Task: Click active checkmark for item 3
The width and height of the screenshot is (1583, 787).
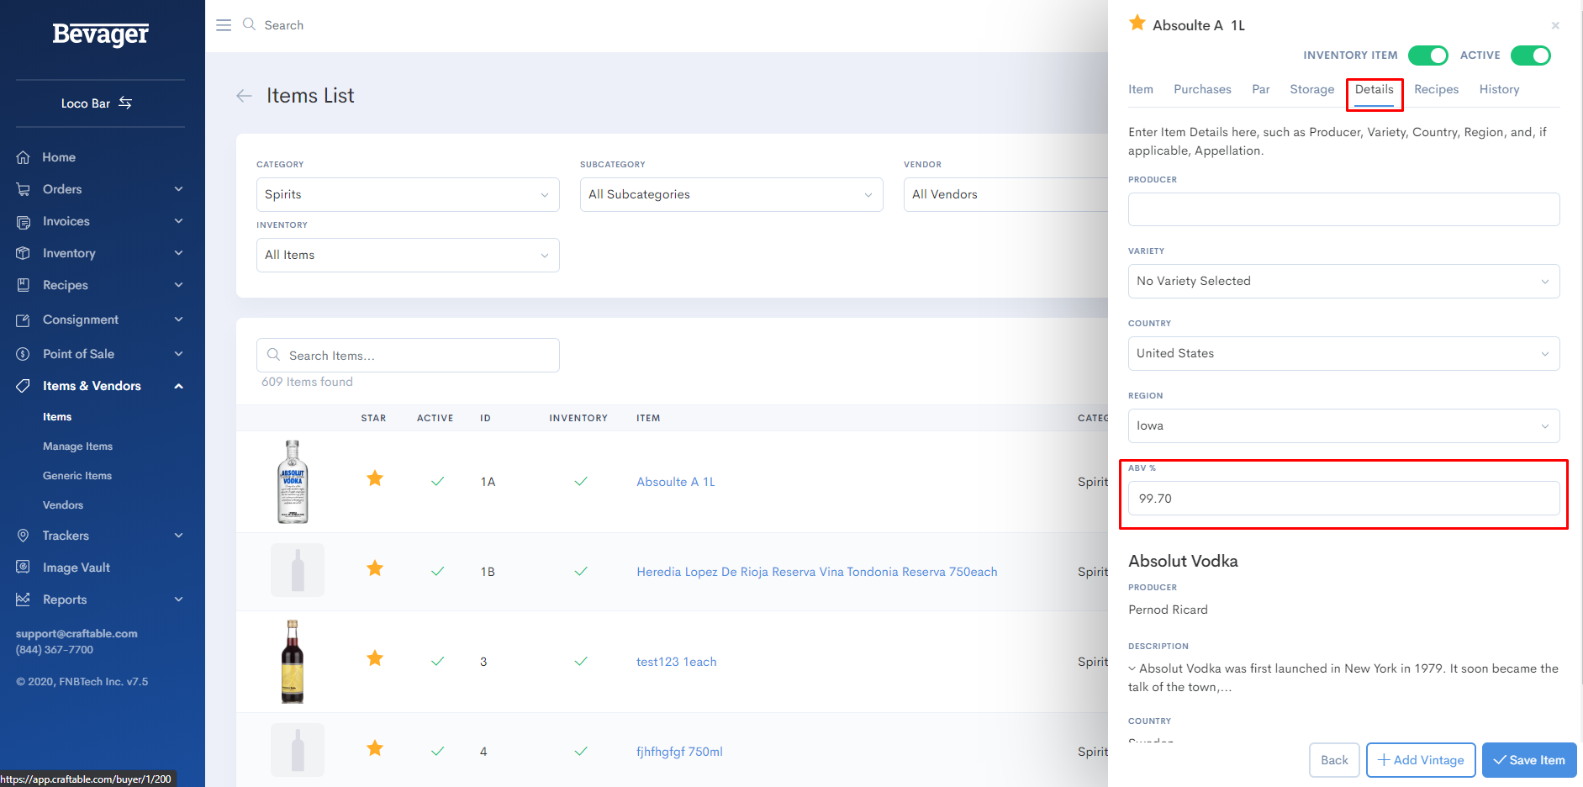Action: tap(437, 662)
